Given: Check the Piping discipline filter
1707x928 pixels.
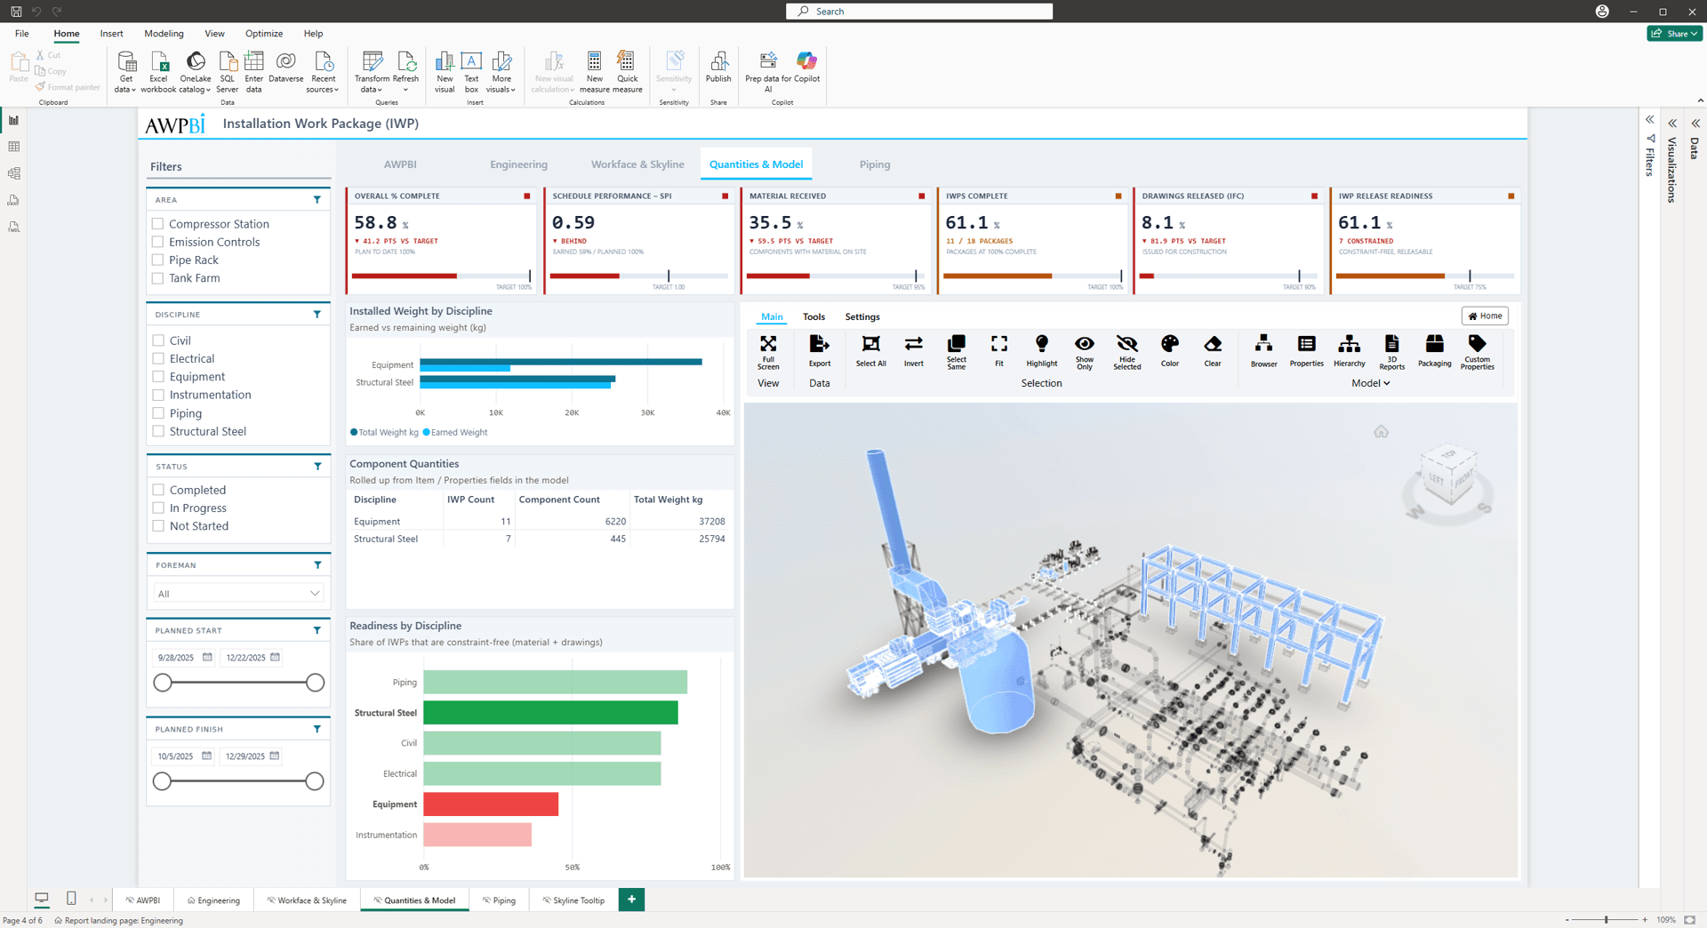Looking at the screenshot, I should tap(158, 413).
